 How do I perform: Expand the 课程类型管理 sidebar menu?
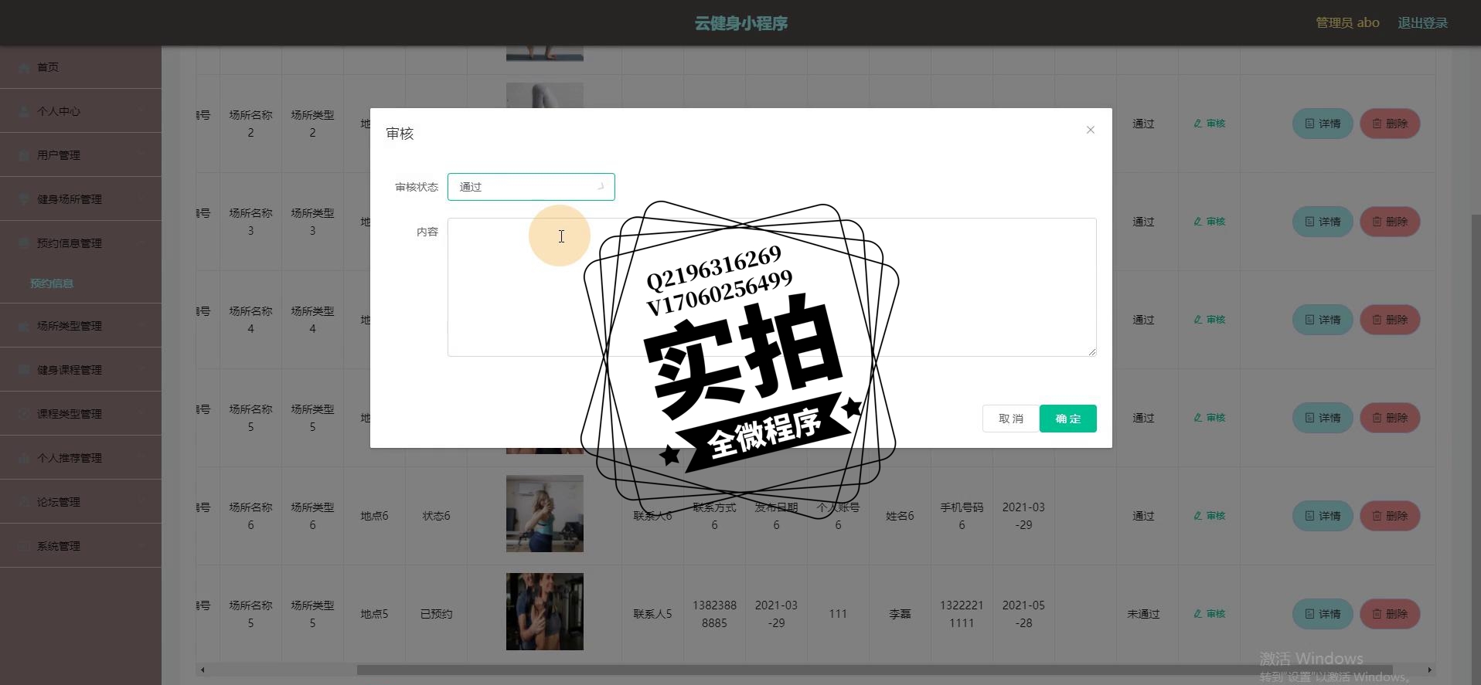point(80,414)
